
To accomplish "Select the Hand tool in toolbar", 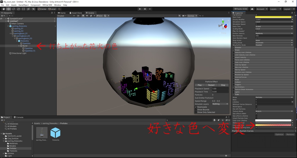I will point(4,9).
